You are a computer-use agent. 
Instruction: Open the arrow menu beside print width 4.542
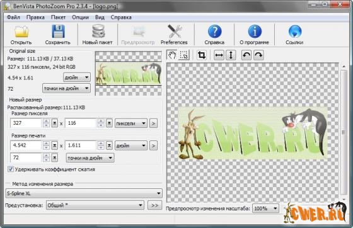click(x=54, y=145)
